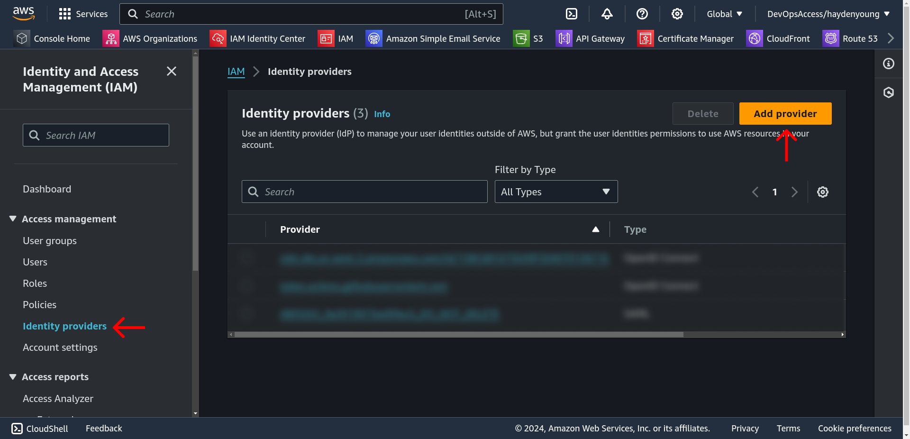This screenshot has width=910, height=439.
Task: Open table preferences gear icon
Action: 822,192
